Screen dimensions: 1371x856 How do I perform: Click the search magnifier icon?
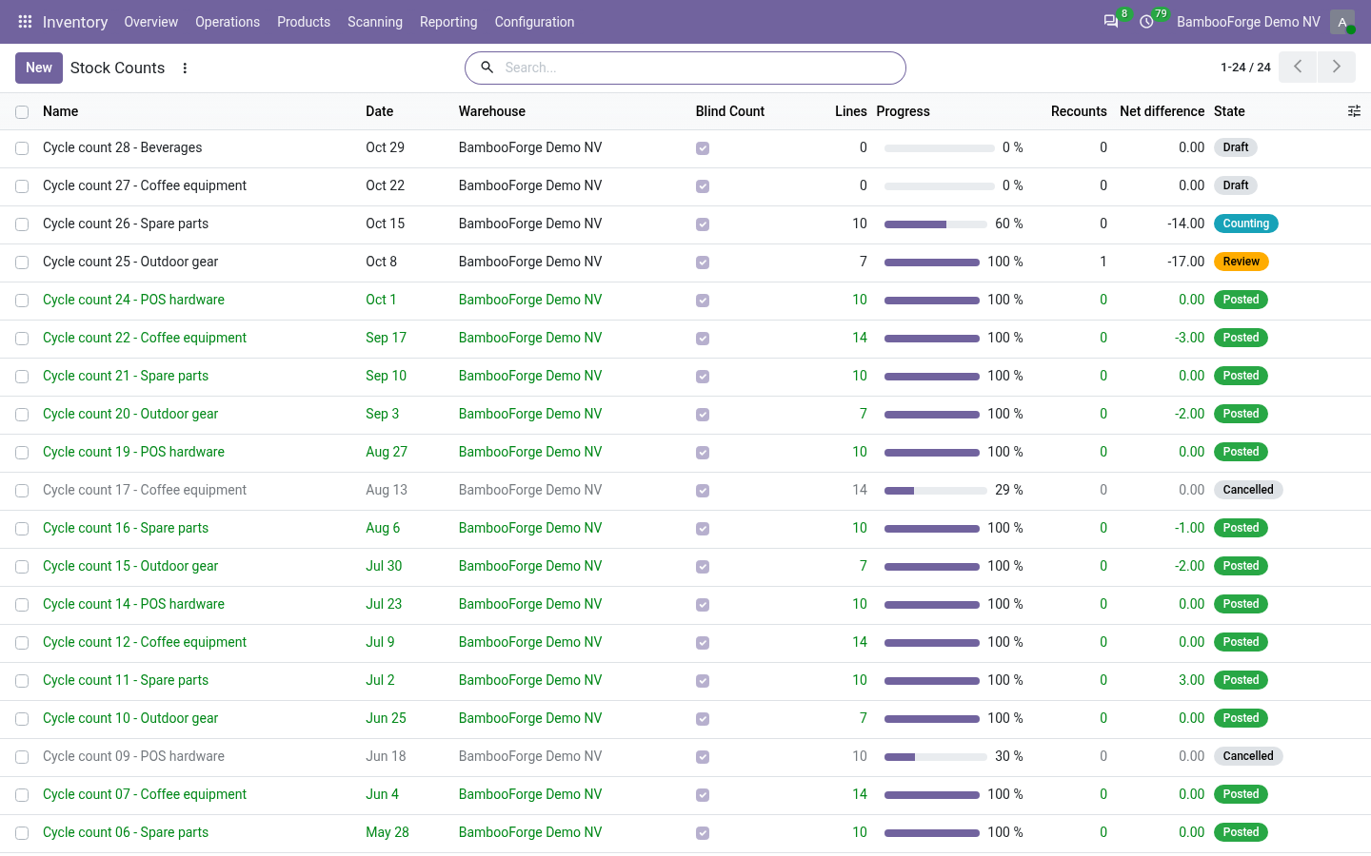[487, 68]
